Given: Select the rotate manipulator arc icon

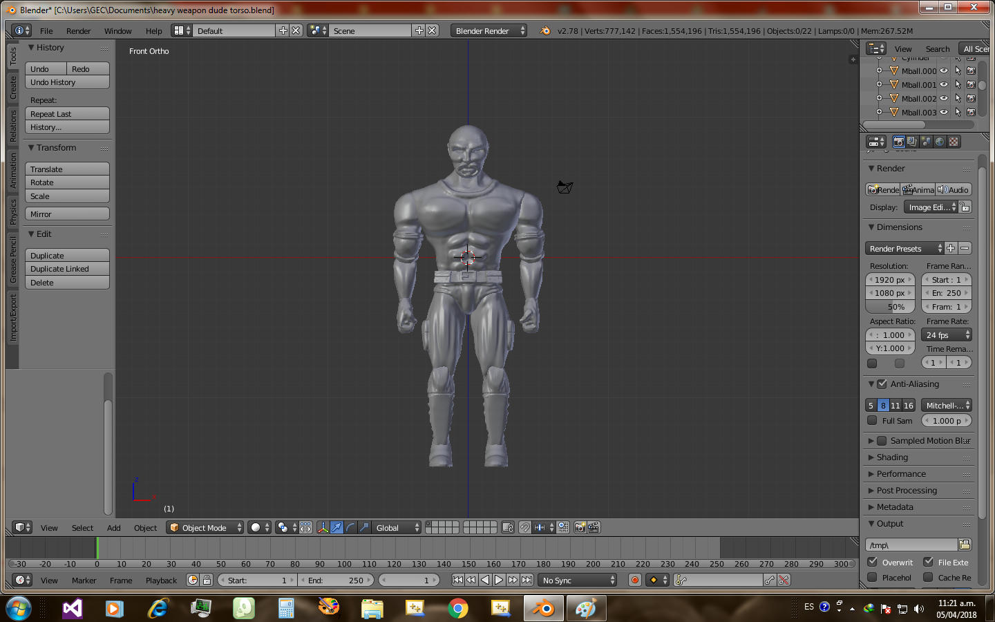Looking at the screenshot, I should (350, 527).
